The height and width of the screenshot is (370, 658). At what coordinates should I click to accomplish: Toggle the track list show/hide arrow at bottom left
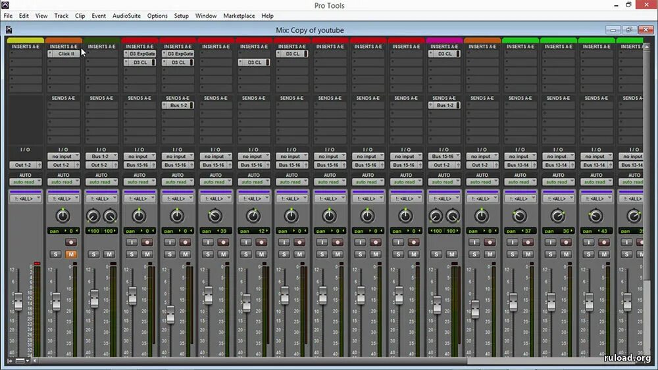[10, 360]
